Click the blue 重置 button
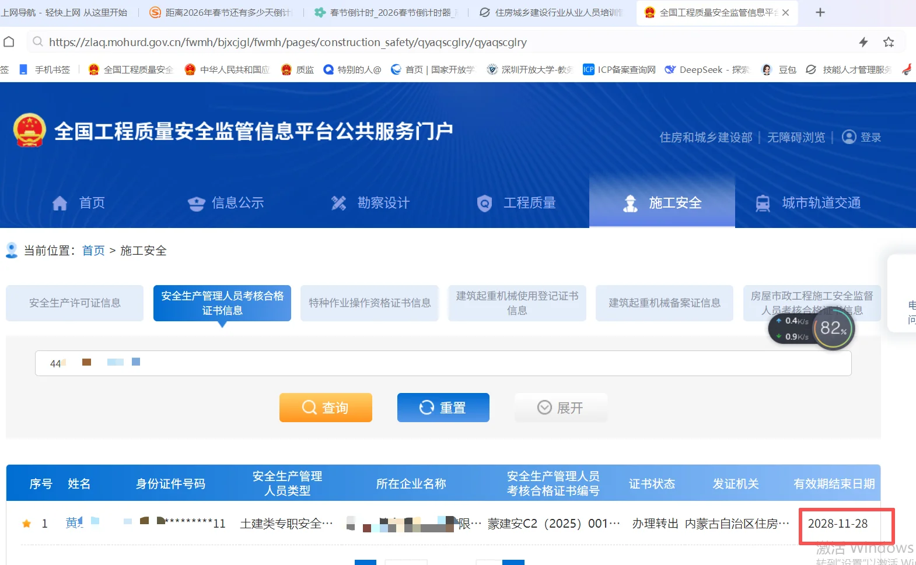 point(443,408)
